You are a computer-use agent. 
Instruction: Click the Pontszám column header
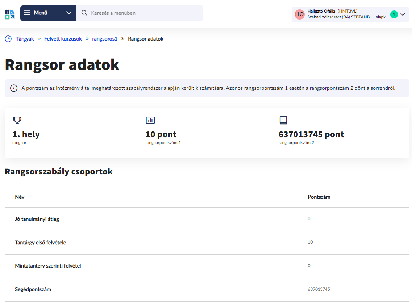pyautogui.click(x=319, y=197)
